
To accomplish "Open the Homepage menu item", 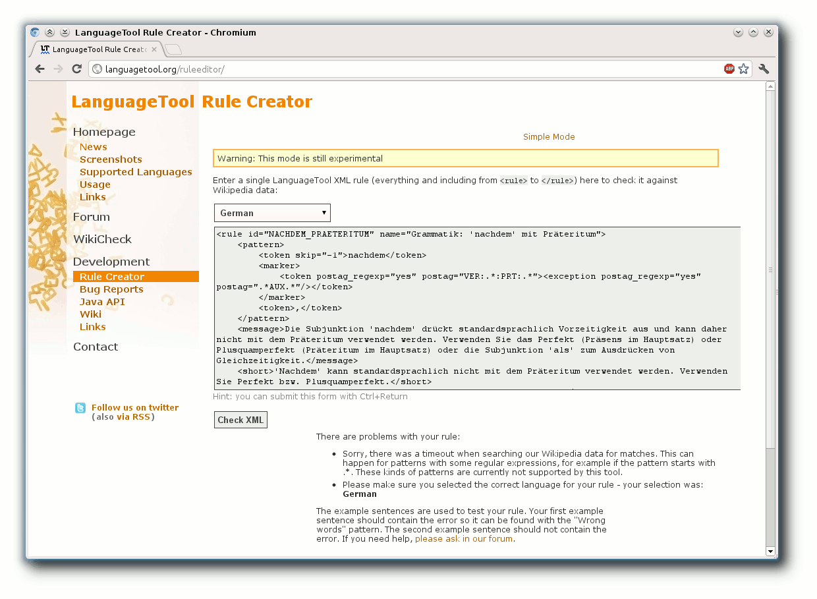I will pyautogui.click(x=104, y=132).
